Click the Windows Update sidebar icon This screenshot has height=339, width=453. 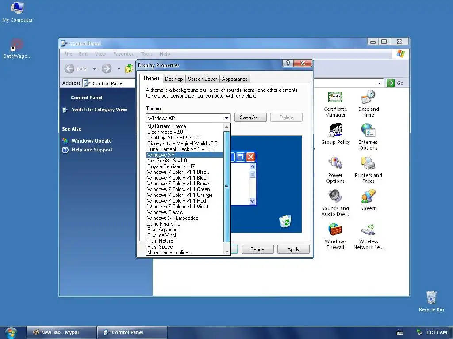point(65,141)
